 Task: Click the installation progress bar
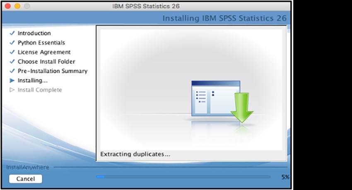coord(183,177)
